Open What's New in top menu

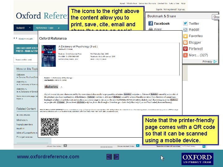[x=132, y=3]
